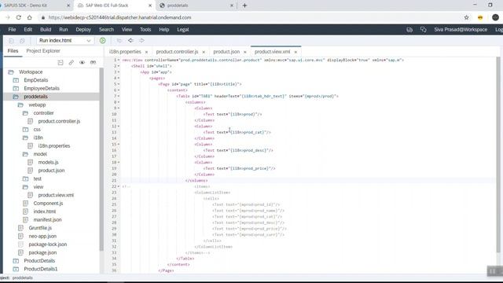Screen dimensions: 503x283
Task: Close the product.controller.js editor tab
Action: (x=204, y=52)
